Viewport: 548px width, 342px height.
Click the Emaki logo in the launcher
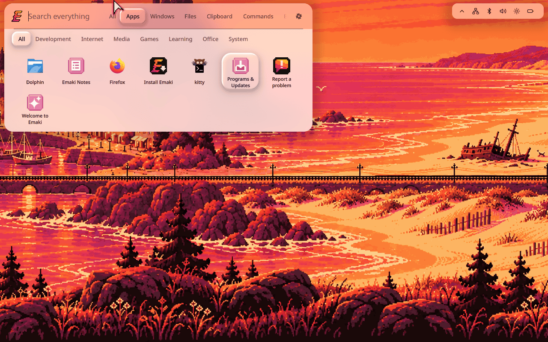[x=17, y=16]
